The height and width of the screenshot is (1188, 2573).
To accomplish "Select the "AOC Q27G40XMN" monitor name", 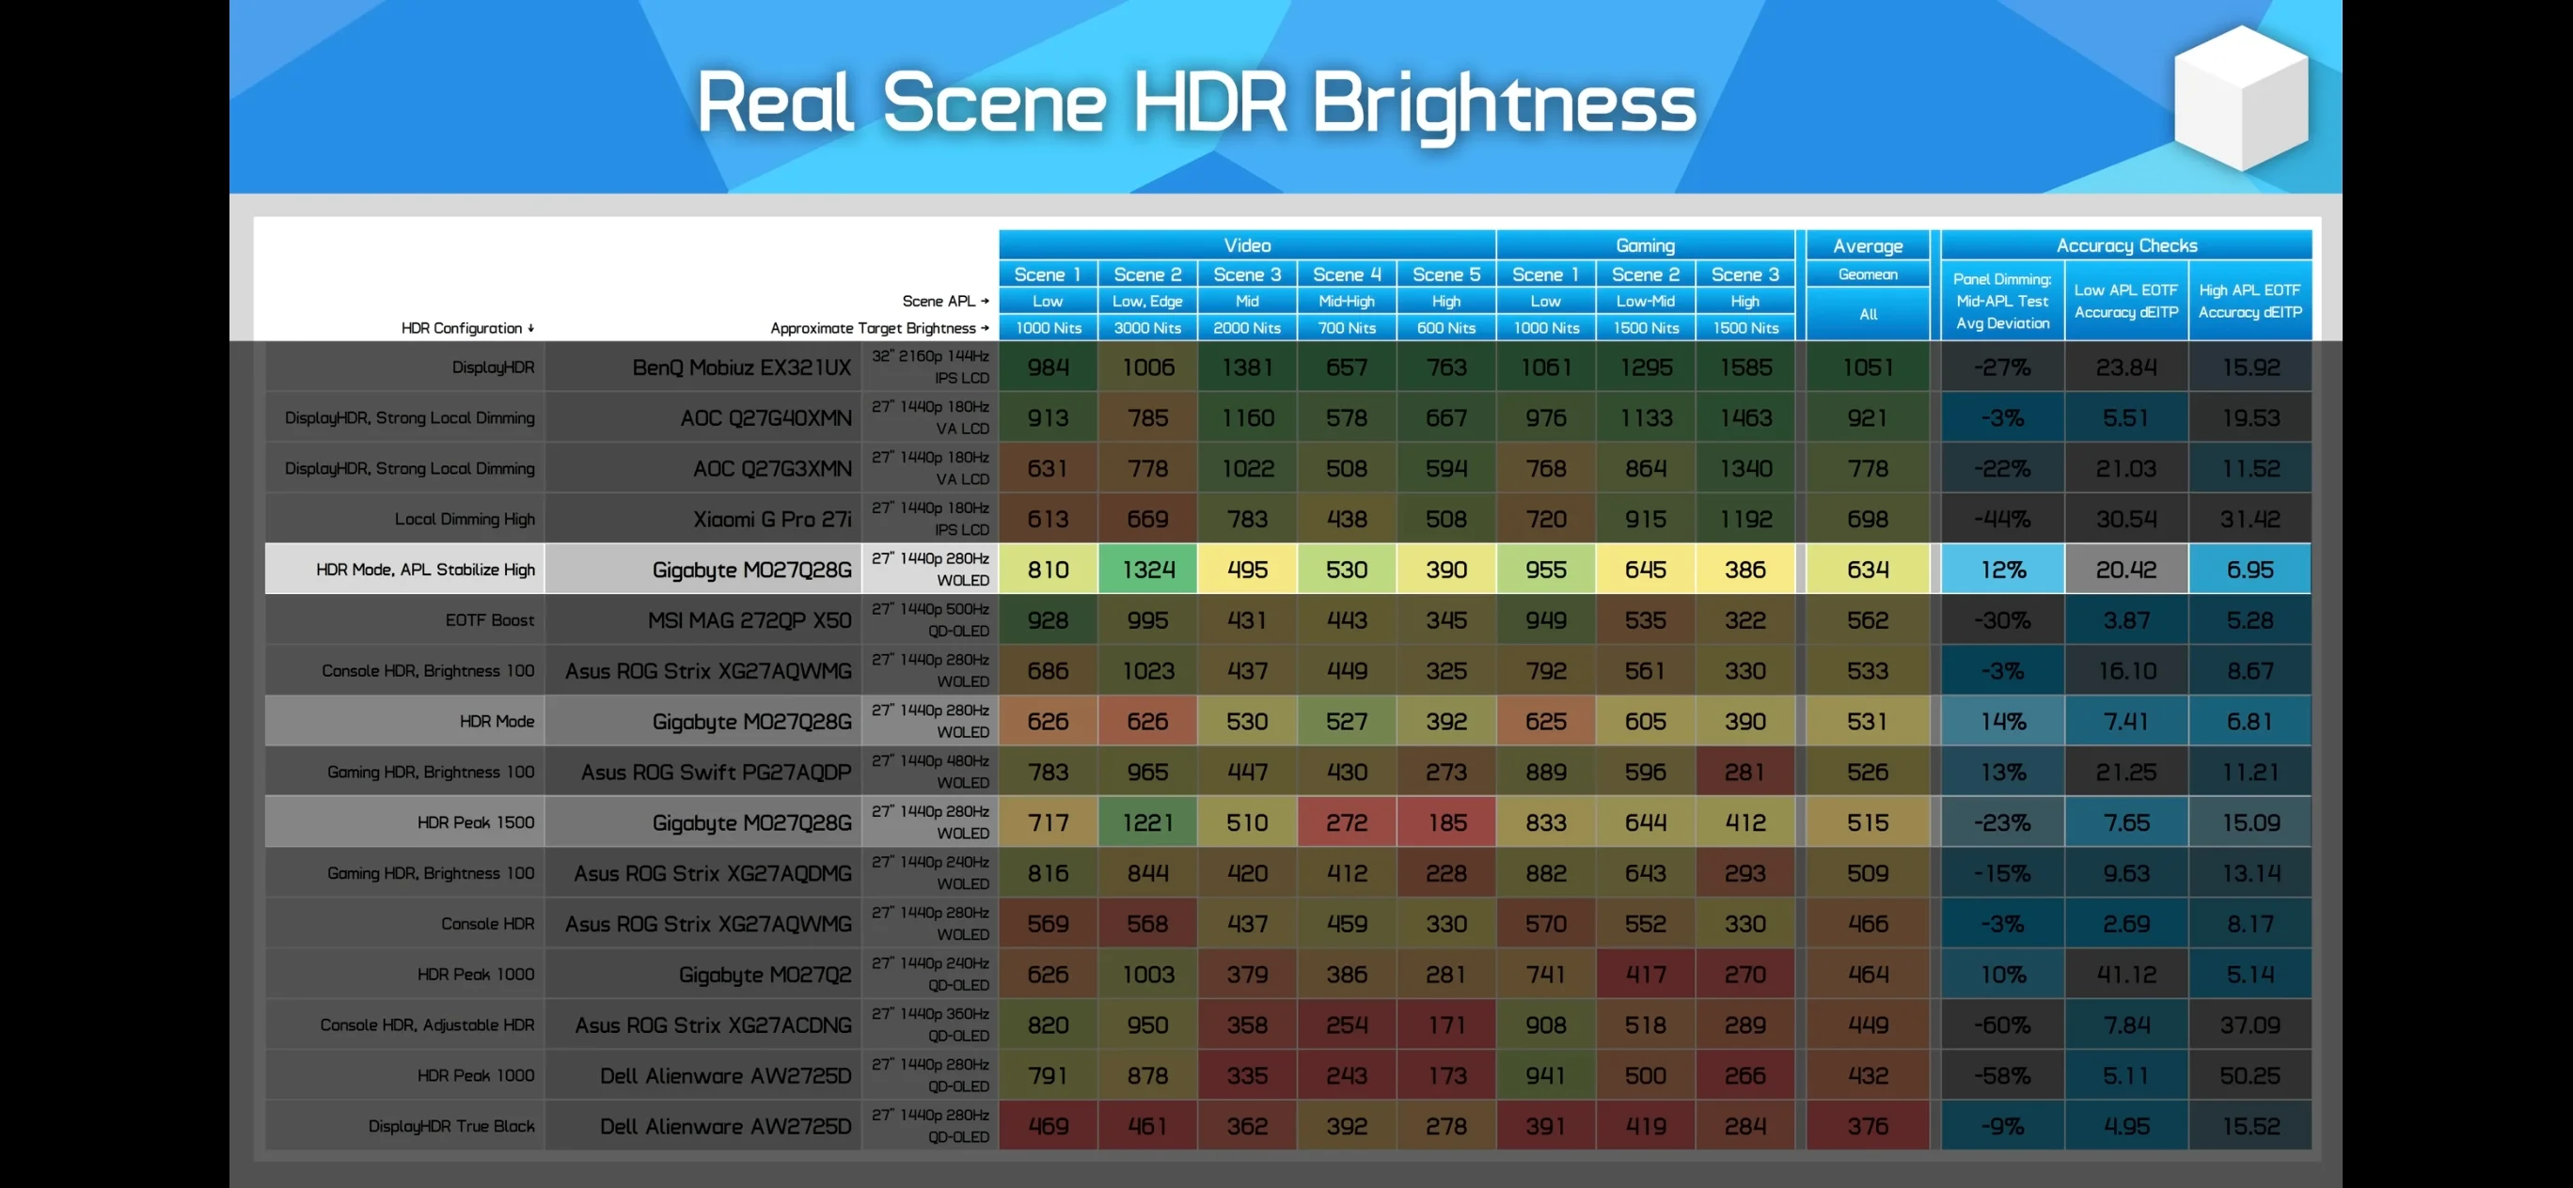I will [766, 418].
